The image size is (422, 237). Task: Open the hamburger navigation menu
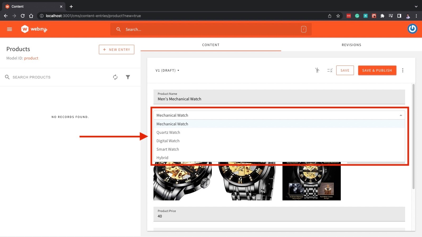[x=9, y=29]
